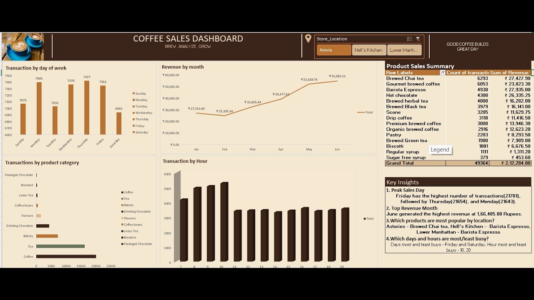
Task: Click the Transaction by Hour chart title
Action: coord(185,161)
